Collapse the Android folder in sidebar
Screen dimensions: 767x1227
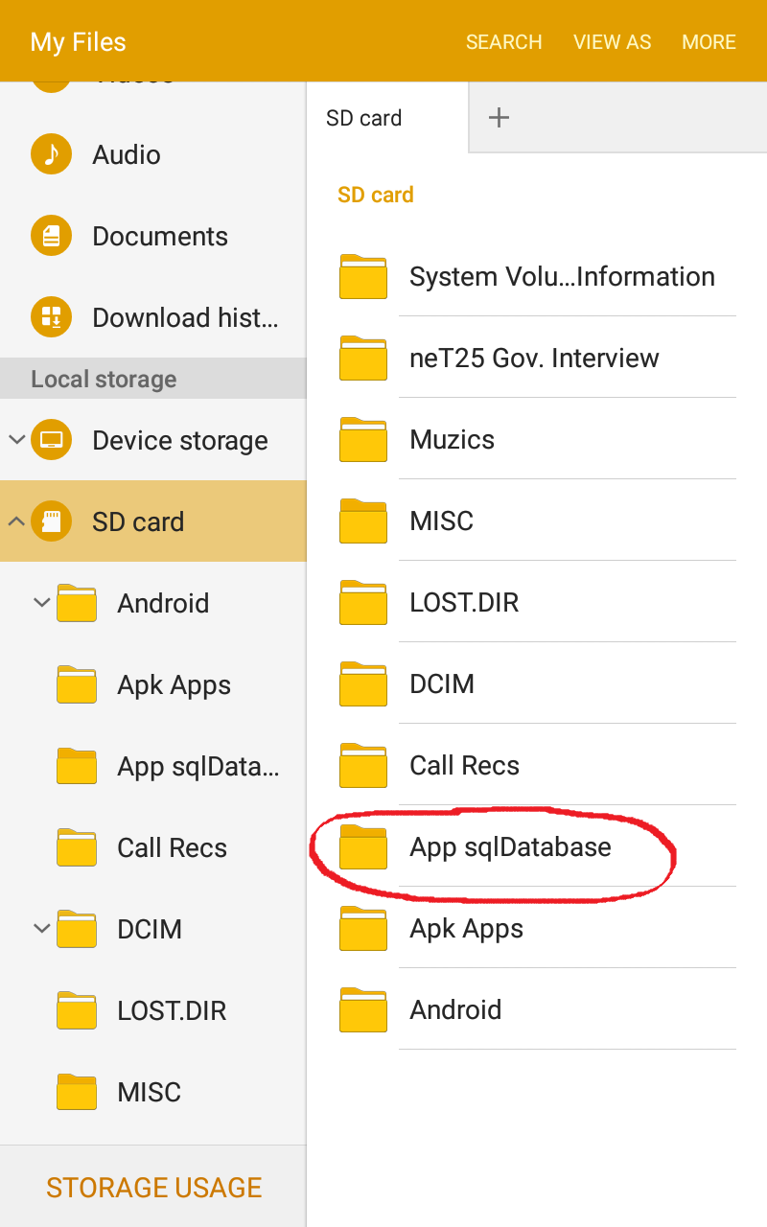(x=41, y=603)
